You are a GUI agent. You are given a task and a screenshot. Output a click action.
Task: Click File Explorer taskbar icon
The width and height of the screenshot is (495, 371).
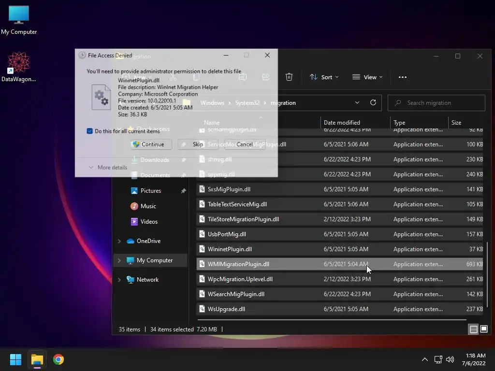[x=37, y=359]
